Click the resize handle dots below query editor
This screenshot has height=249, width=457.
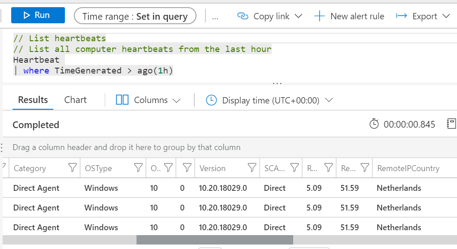click(x=278, y=83)
